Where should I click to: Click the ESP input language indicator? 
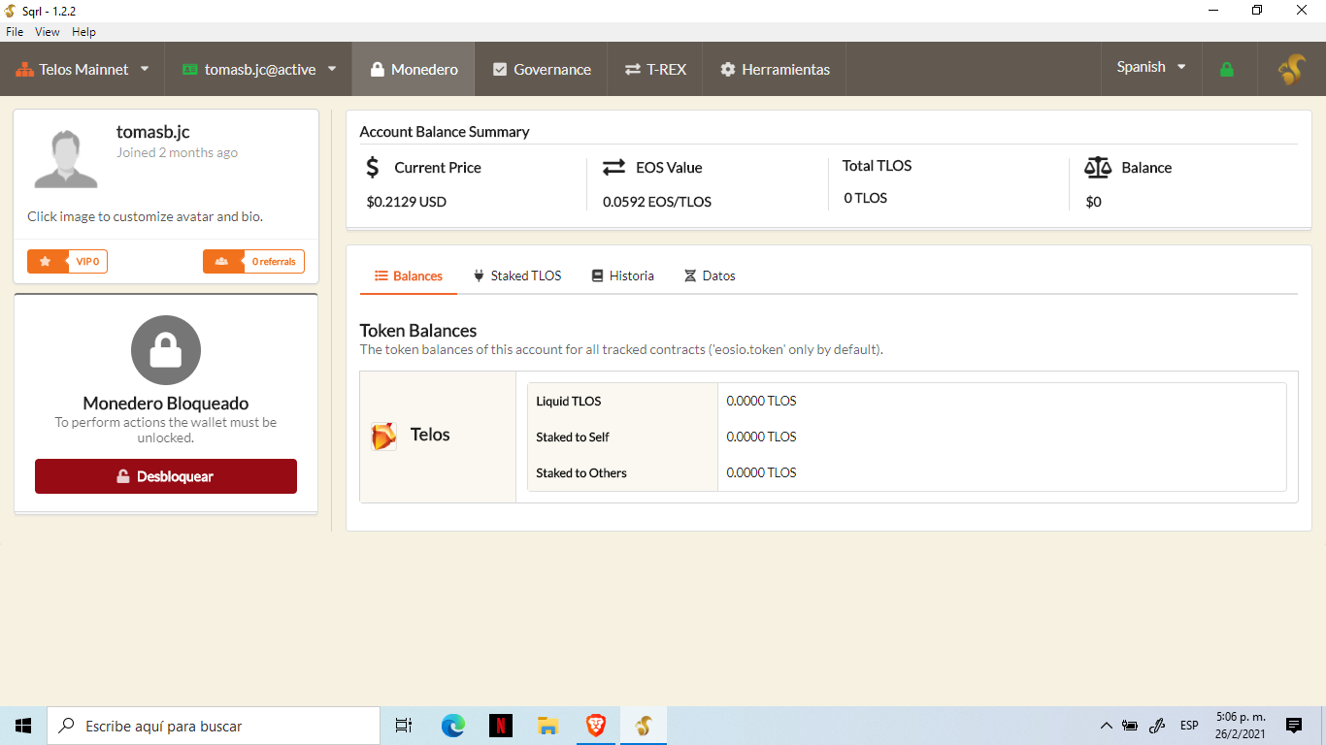[1189, 726]
